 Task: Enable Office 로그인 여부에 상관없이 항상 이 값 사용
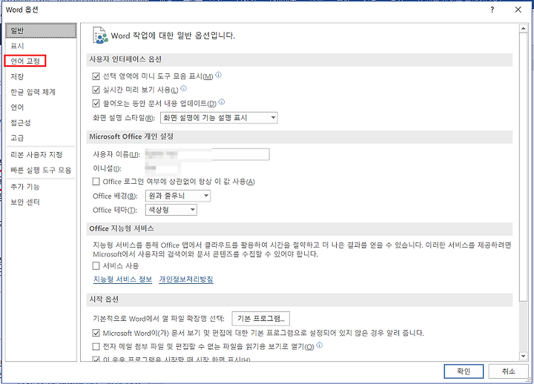[x=96, y=182]
